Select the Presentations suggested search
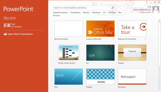161x92 pixels. pyautogui.click(x=75, y=12)
